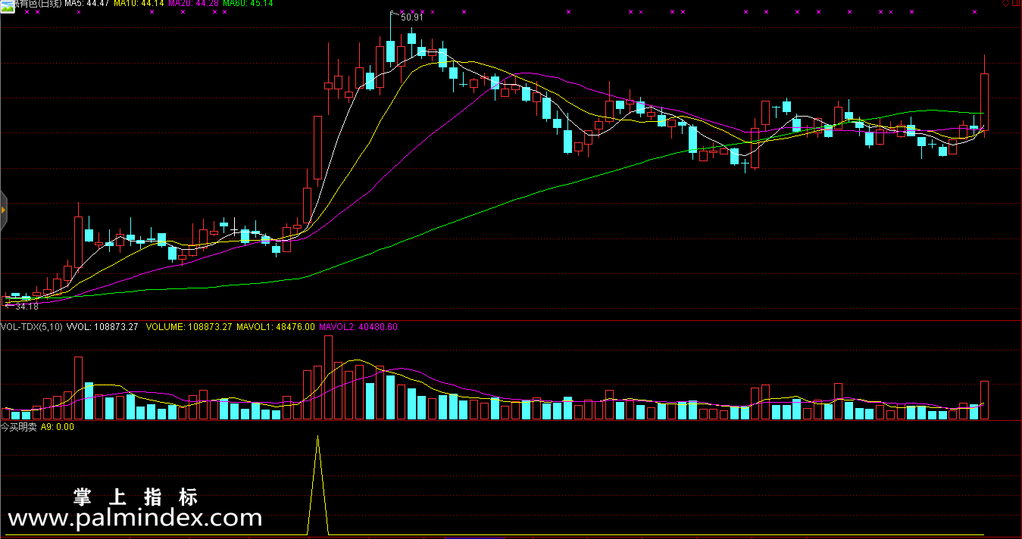This screenshot has height=539, width=1022.
Task: Click the MAVOL1: 48476.00 value
Action: [276, 327]
